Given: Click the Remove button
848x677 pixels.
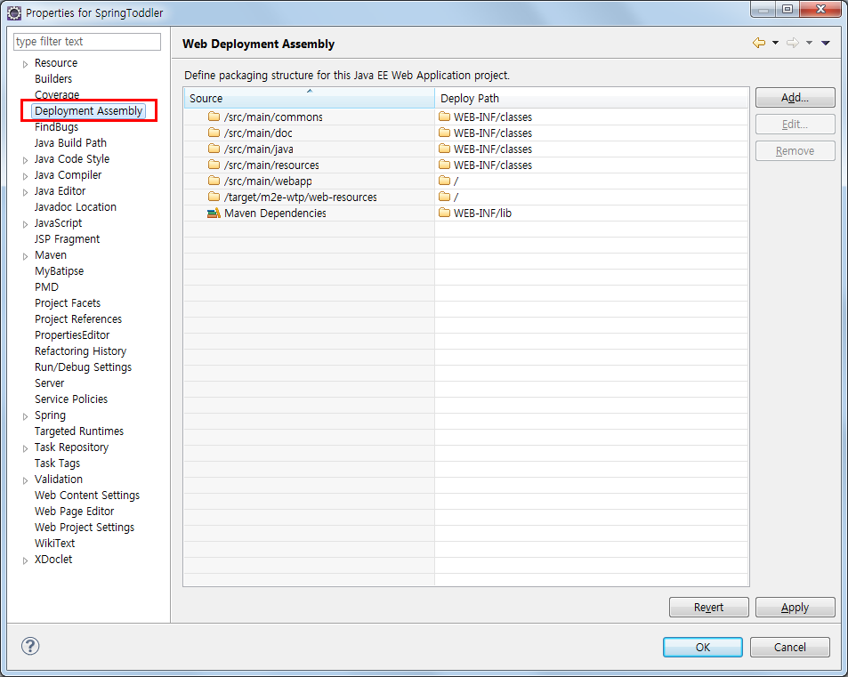Looking at the screenshot, I should (795, 151).
